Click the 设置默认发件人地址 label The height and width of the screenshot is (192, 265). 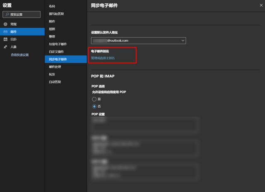[104, 32]
